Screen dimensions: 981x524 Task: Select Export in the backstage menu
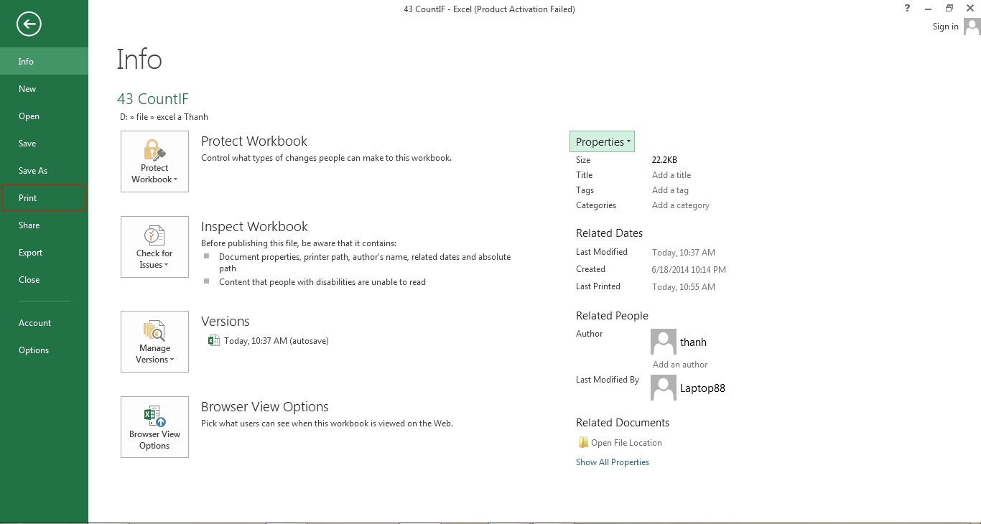click(31, 253)
